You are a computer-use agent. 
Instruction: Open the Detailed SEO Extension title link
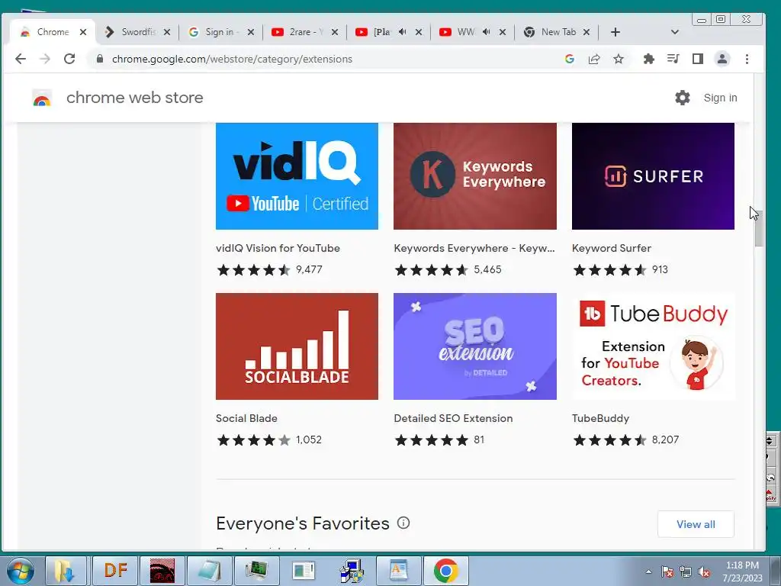click(x=453, y=418)
